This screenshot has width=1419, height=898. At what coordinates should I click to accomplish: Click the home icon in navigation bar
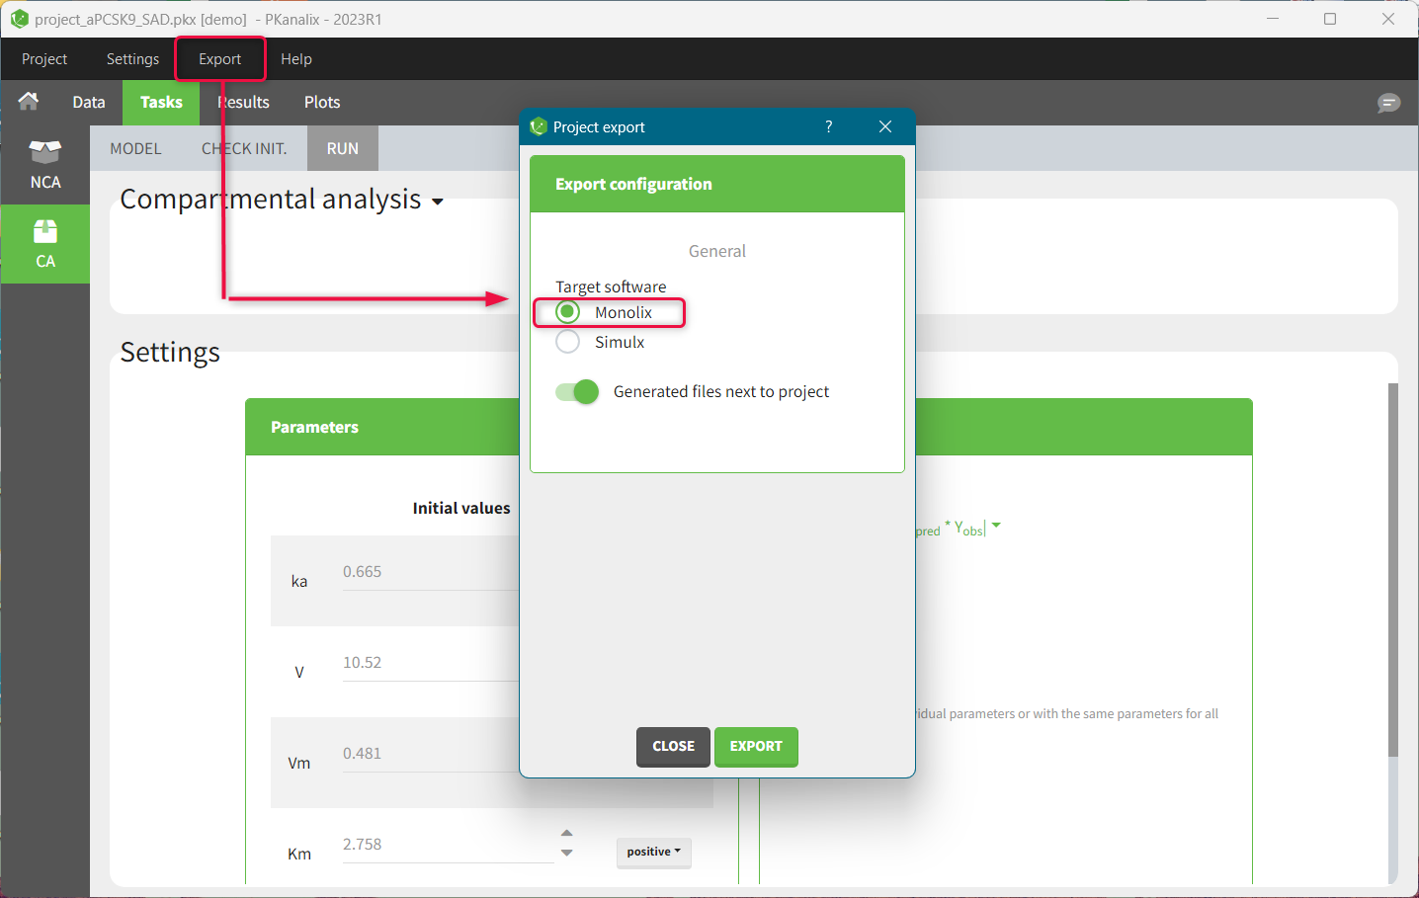[29, 102]
